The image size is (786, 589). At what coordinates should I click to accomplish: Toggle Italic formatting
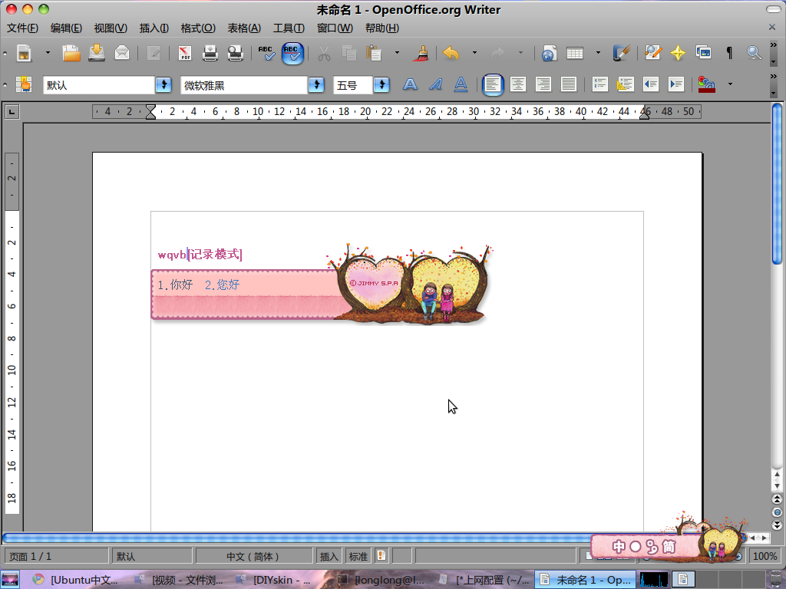[x=436, y=84]
